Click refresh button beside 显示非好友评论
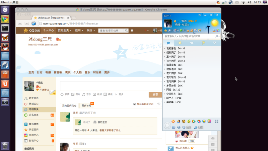Screen dimensions: 268x151 point(159,104)
